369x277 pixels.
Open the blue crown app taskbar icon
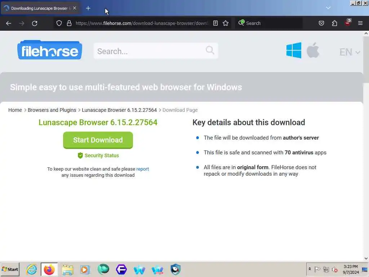157,270
